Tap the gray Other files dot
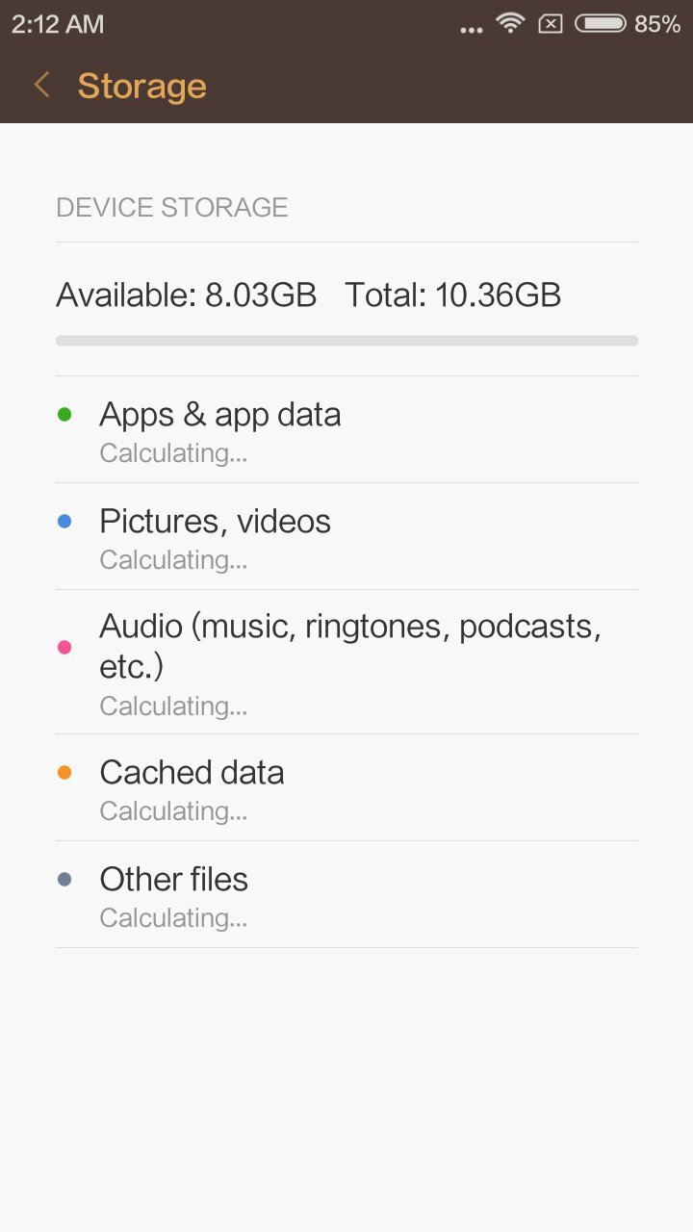Viewport: 693px width, 1232px height. [x=64, y=880]
